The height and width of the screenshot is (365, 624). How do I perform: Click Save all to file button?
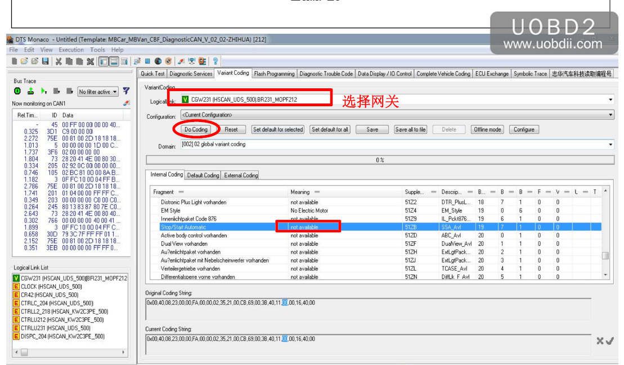tap(410, 129)
